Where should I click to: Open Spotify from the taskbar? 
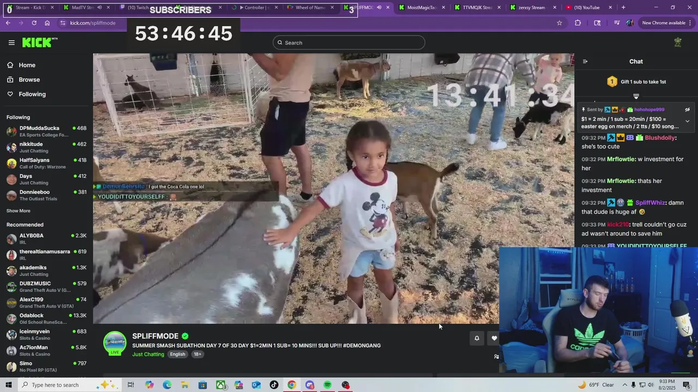click(328, 385)
